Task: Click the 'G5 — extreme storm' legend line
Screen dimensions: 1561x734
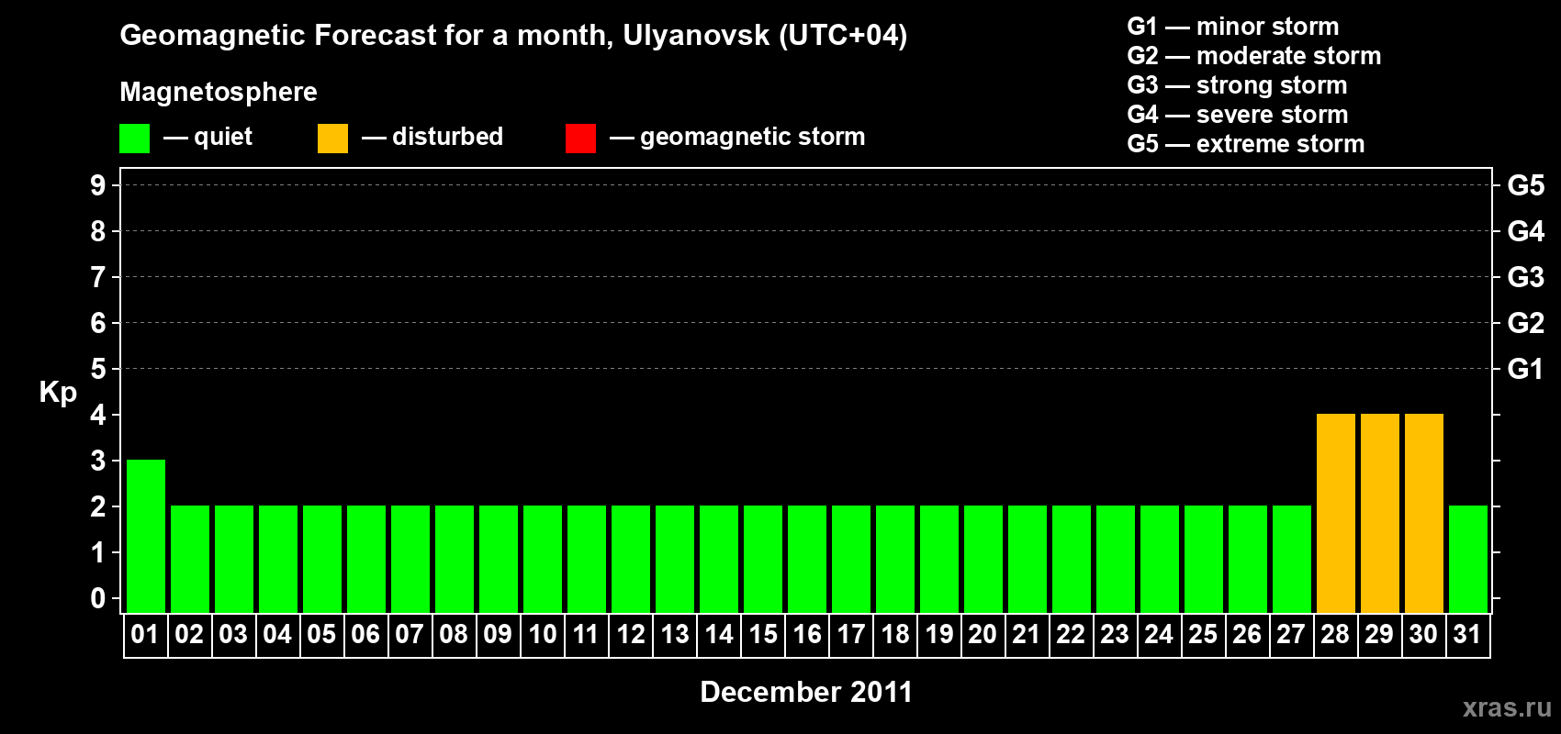Action: [x=1246, y=144]
